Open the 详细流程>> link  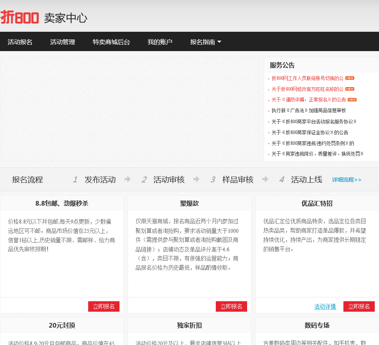click(347, 180)
